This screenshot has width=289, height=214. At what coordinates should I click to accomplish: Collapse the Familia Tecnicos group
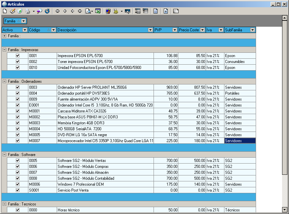4,204
